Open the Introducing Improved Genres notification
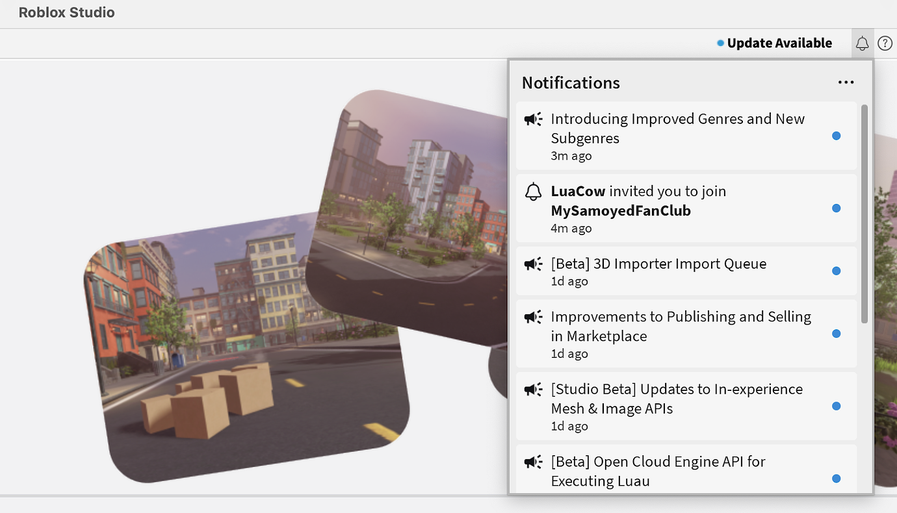 point(678,129)
